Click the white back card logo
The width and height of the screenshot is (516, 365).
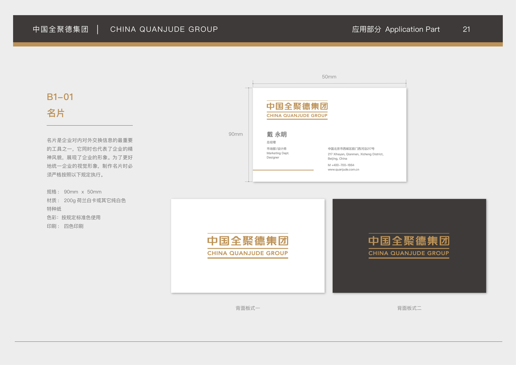point(248,246)
